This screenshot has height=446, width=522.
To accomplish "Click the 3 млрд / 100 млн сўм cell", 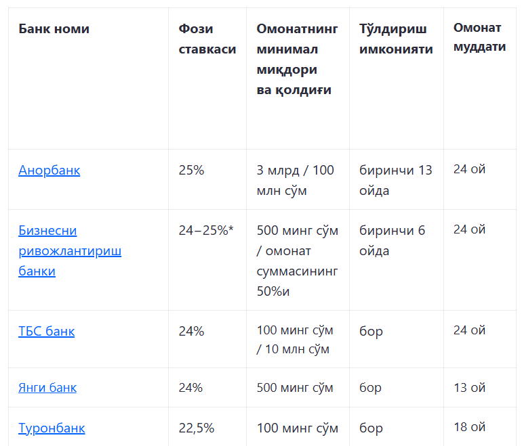I will coord(295,181).
